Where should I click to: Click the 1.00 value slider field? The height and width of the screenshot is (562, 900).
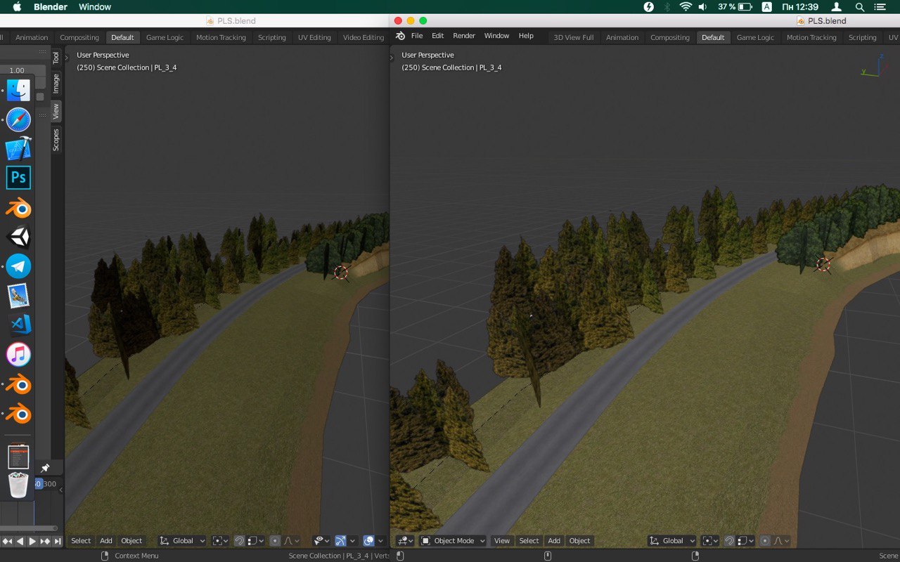click(x=21, y=70)
